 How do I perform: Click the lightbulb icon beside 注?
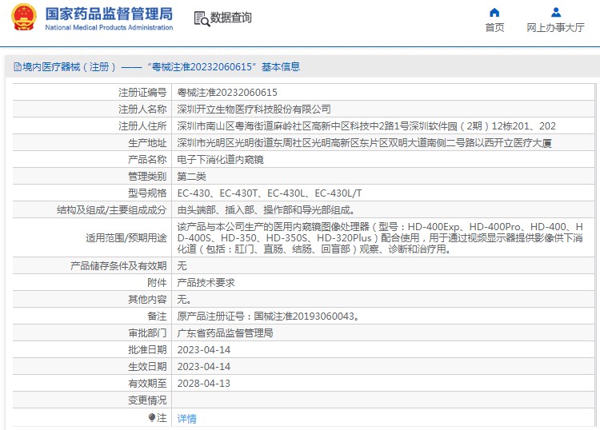point(152,417)
